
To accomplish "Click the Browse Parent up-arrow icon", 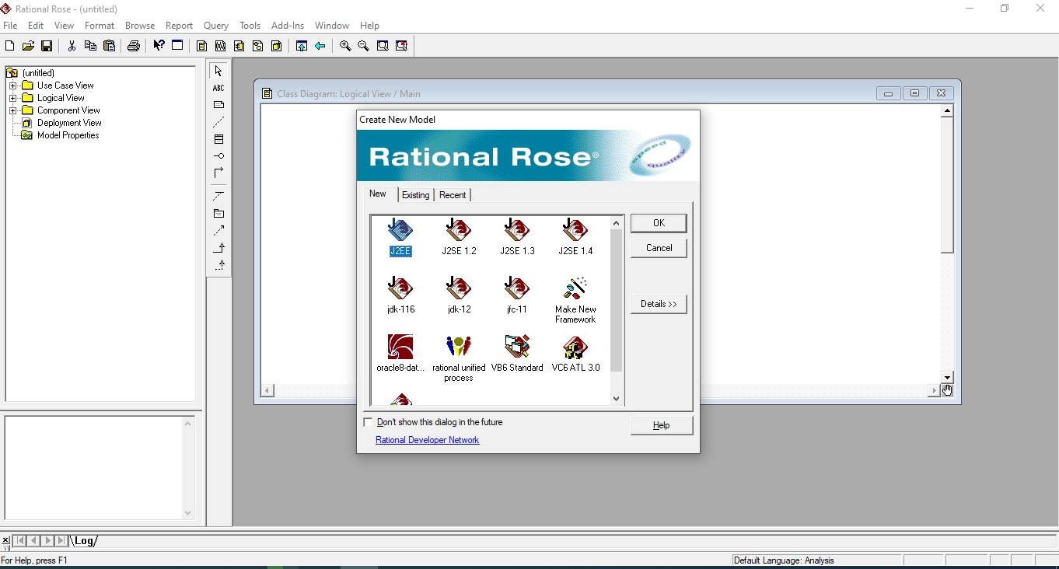I will 302,46.
